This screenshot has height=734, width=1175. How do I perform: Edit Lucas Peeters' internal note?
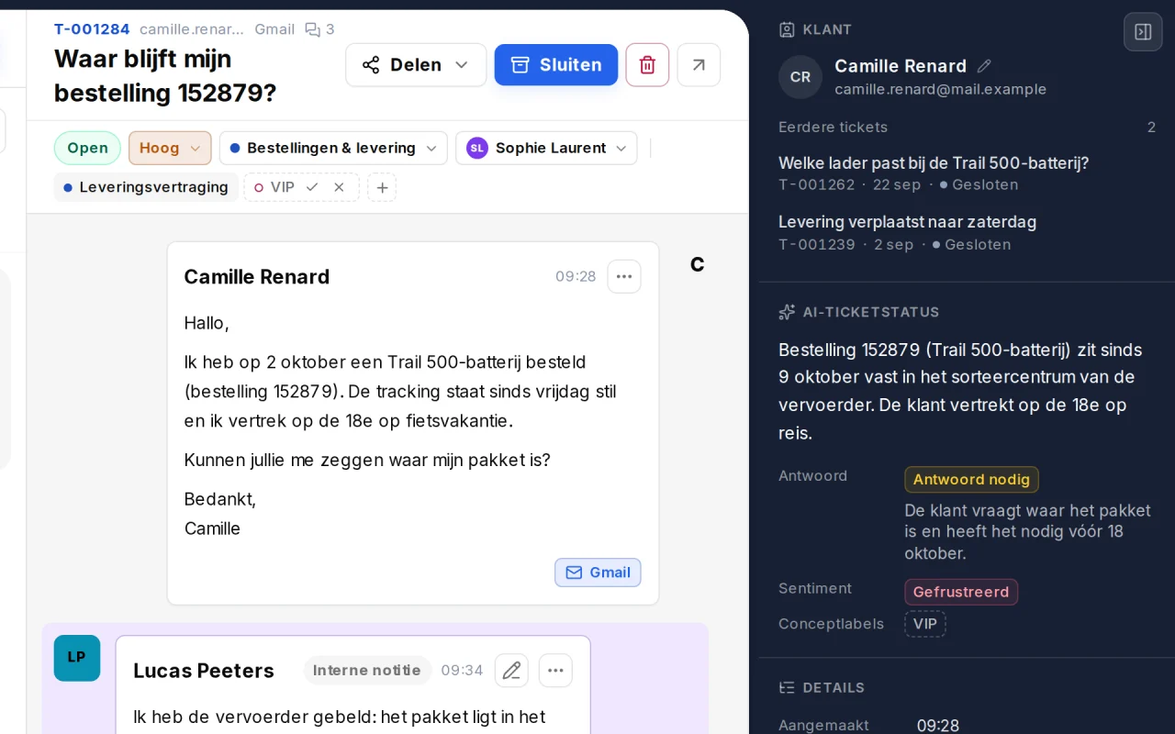(511, 671)
